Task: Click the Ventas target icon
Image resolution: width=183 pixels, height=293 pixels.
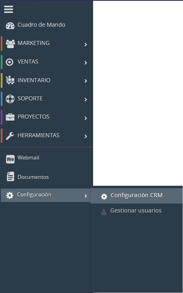Action: tap(10, 62)
